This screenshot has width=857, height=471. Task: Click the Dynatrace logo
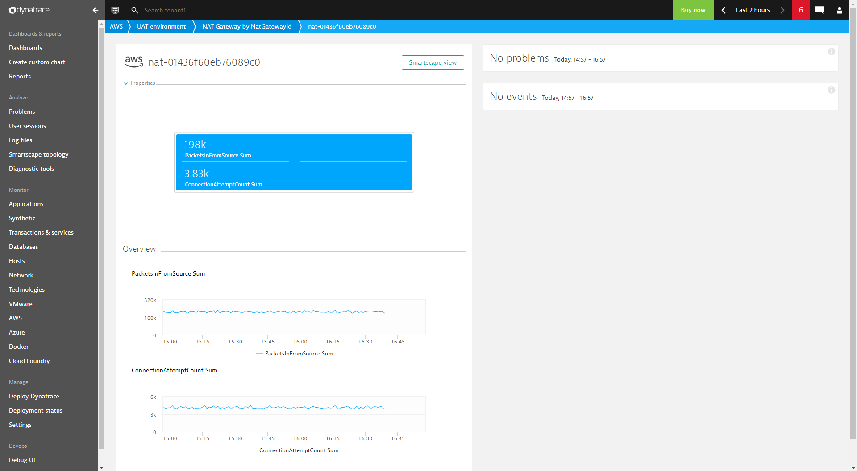click(x=29, y=10)
